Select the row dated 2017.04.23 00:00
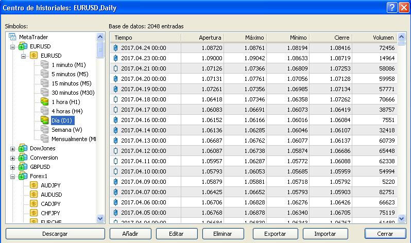 pos(253,58)
